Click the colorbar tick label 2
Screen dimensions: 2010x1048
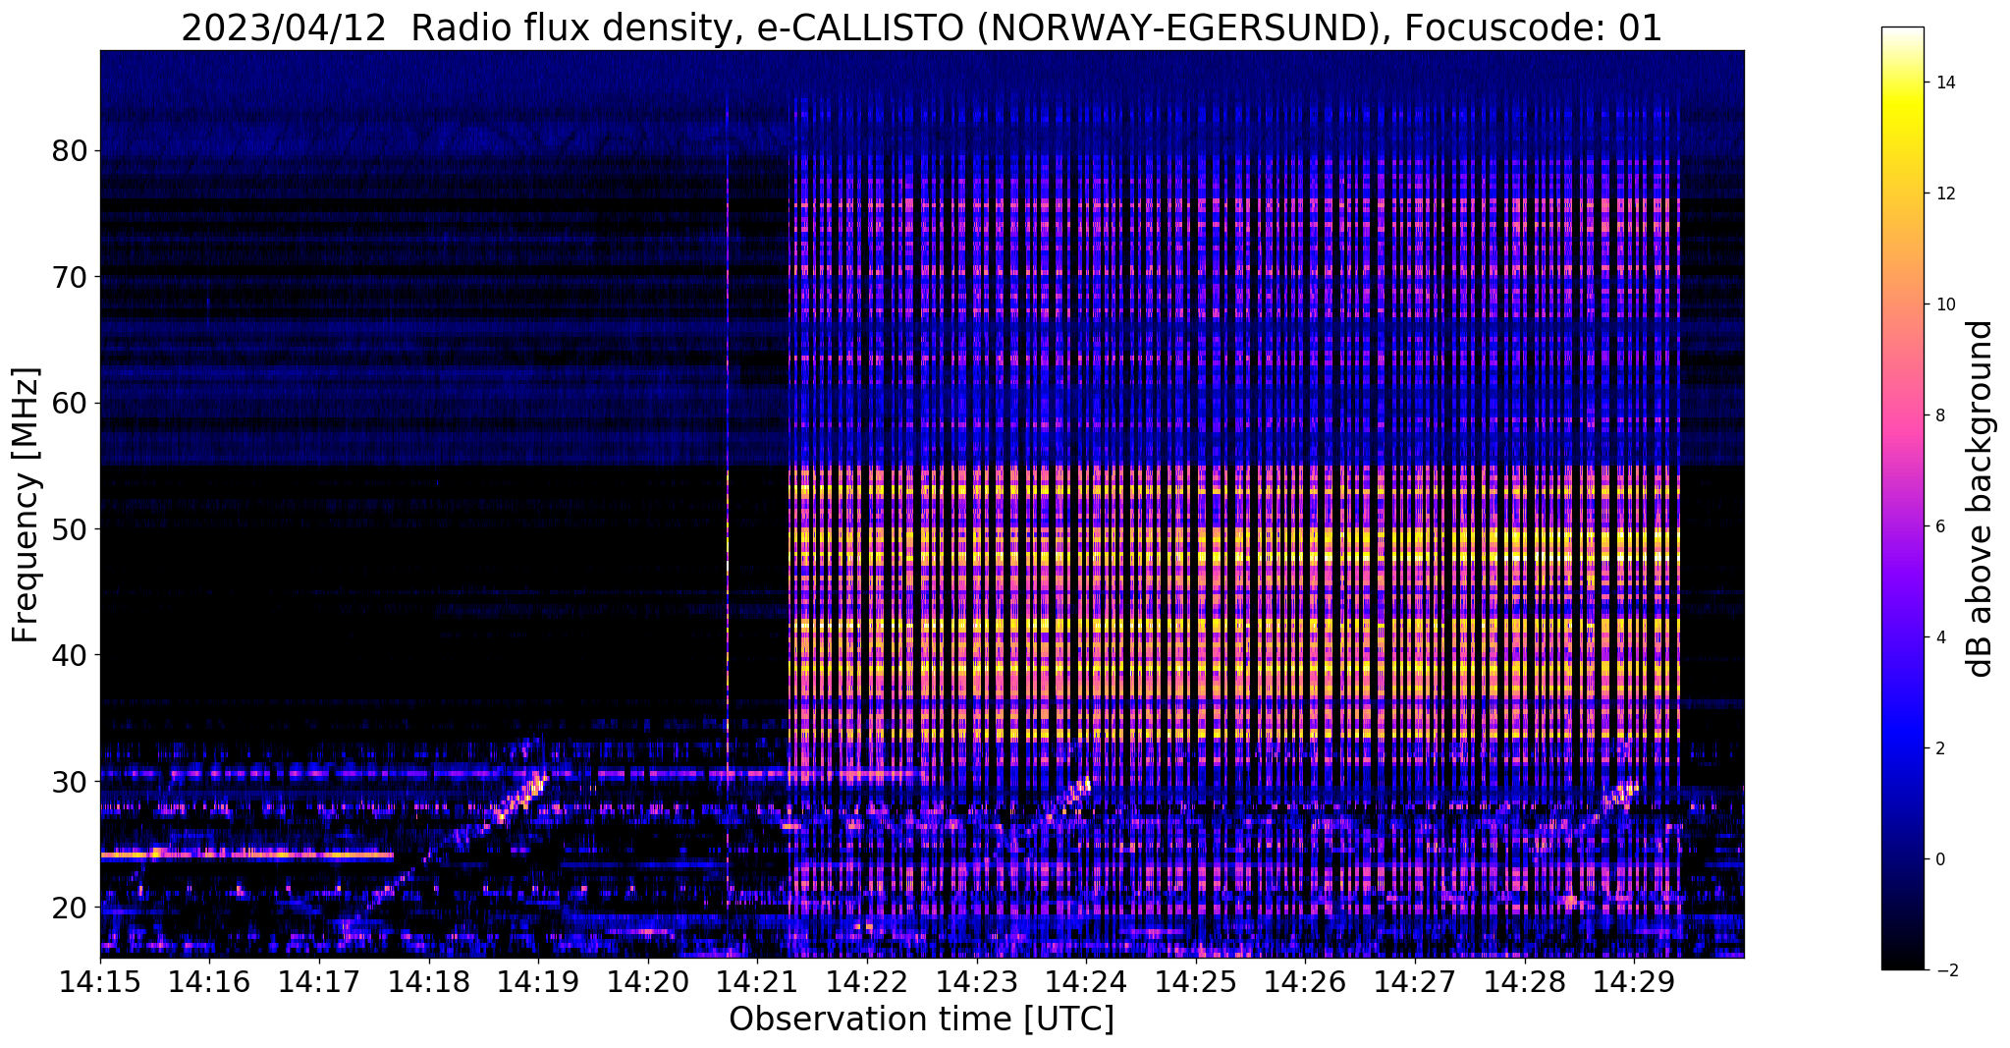[x=1939, y=748]
